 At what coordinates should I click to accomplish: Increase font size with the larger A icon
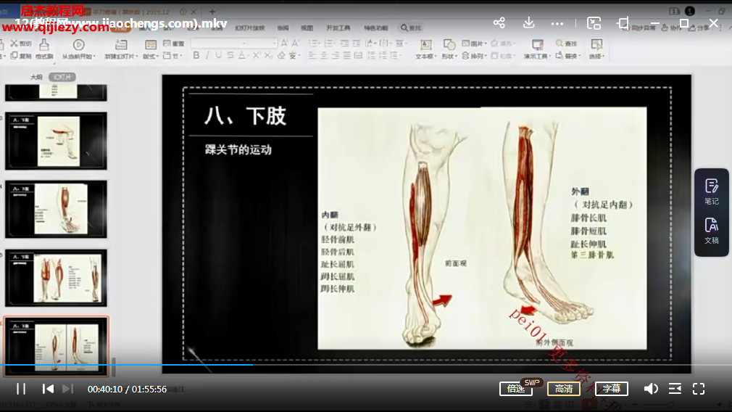pyautogui.click(x=284, y=43)
